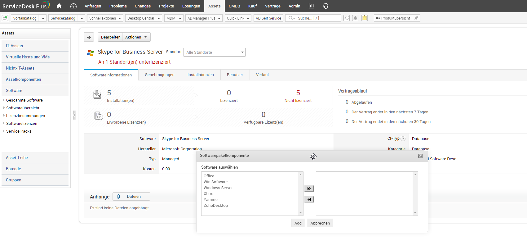Click the unterlizenziert location count 1 link

tap(107, 62)
